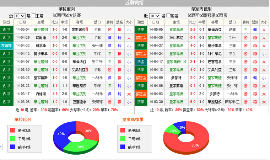The width and height of the screenshot is (270, 160).
Task: Click 皇家馬德里 red win swatch 勝出8場
Action: click(x=123, y=130)
